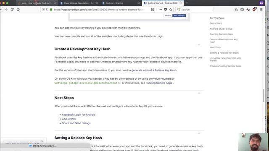The image size is (269, 151).
Task: Collapse the Create a Development Key Hash section
Action: [x=199, y=44]
